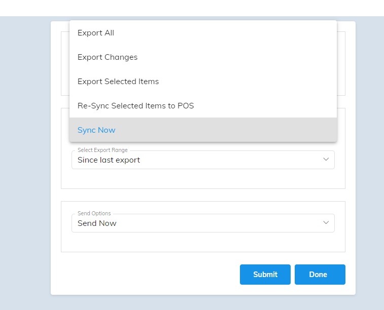Click the Submit button
This screenshot has height=310, width=384.
point(265,275)
